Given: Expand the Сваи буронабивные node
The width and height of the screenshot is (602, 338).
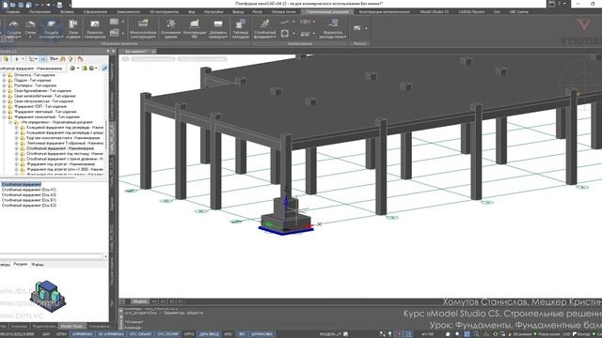Looking at the screenshot, I should 4,91.
